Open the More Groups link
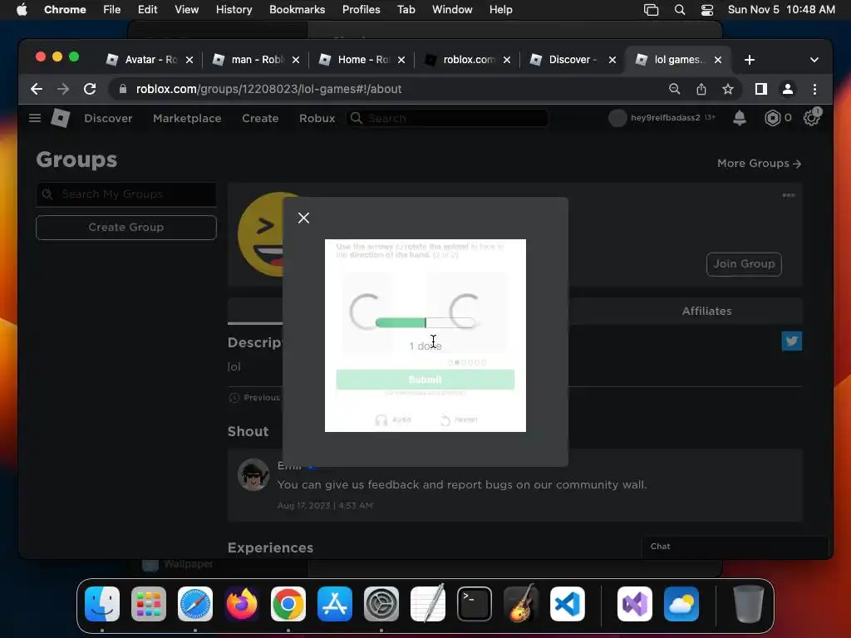The image size is (851, 638). pyautogui.click(x=759, y=164)
